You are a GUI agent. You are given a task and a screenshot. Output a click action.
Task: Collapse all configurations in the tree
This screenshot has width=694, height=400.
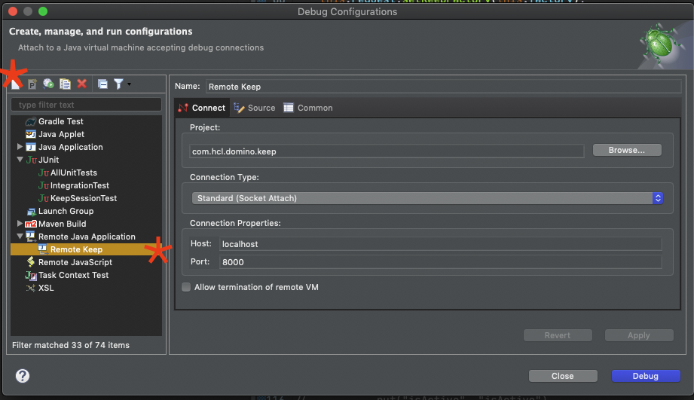(102, 84)
